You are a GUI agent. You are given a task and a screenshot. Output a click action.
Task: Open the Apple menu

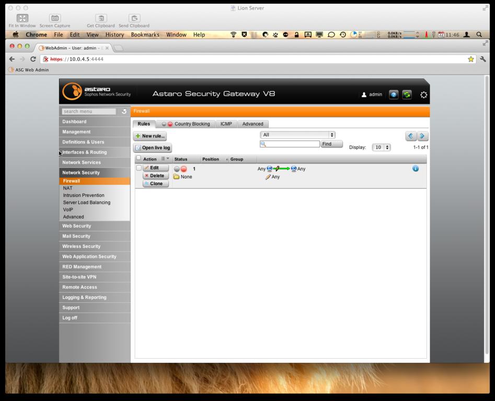point(16,34)
